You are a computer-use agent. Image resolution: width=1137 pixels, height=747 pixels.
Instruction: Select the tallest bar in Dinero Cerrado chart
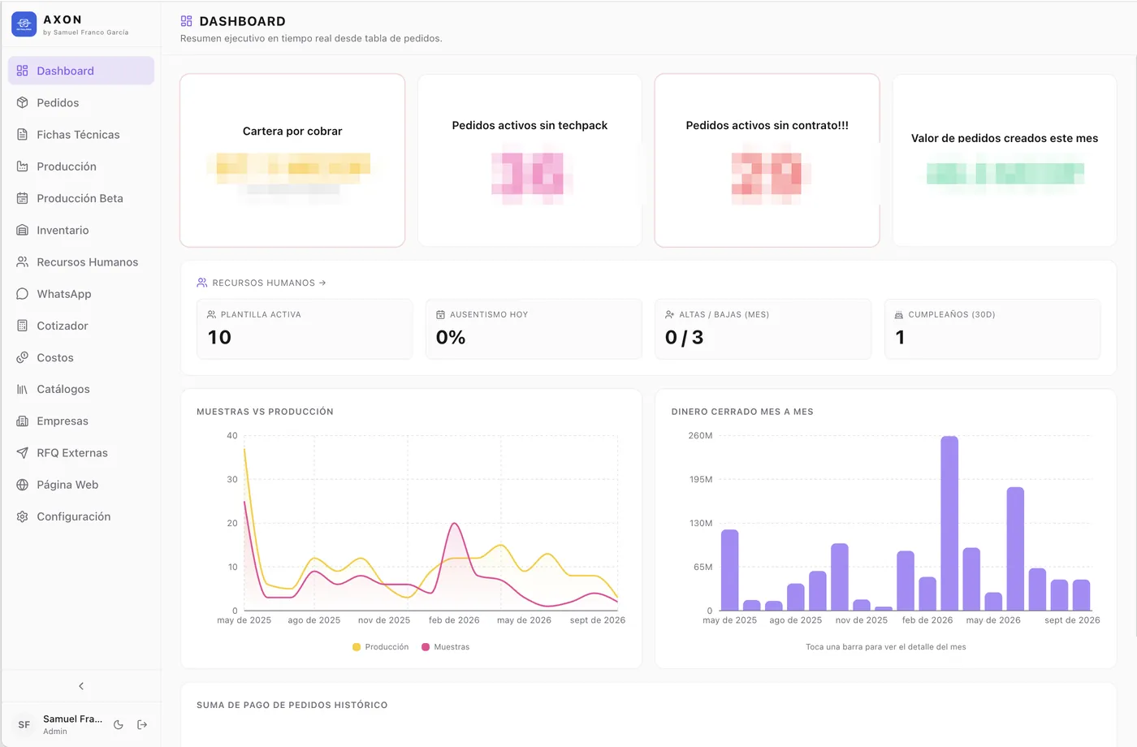[949, 523]
